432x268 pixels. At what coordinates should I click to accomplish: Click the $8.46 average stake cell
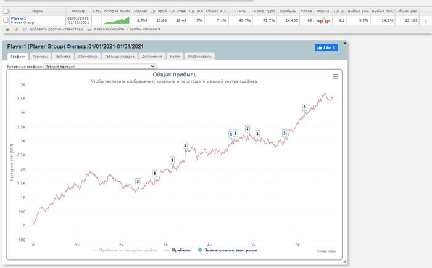(178, 20)
